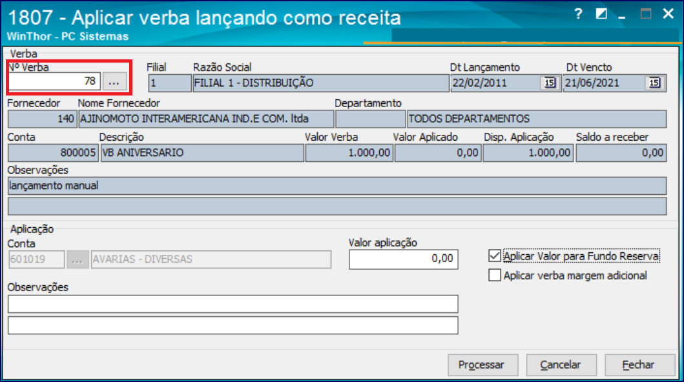684x382 pixels.
Task: Open Nº Verba search lookup button
Action: (114, 81)
